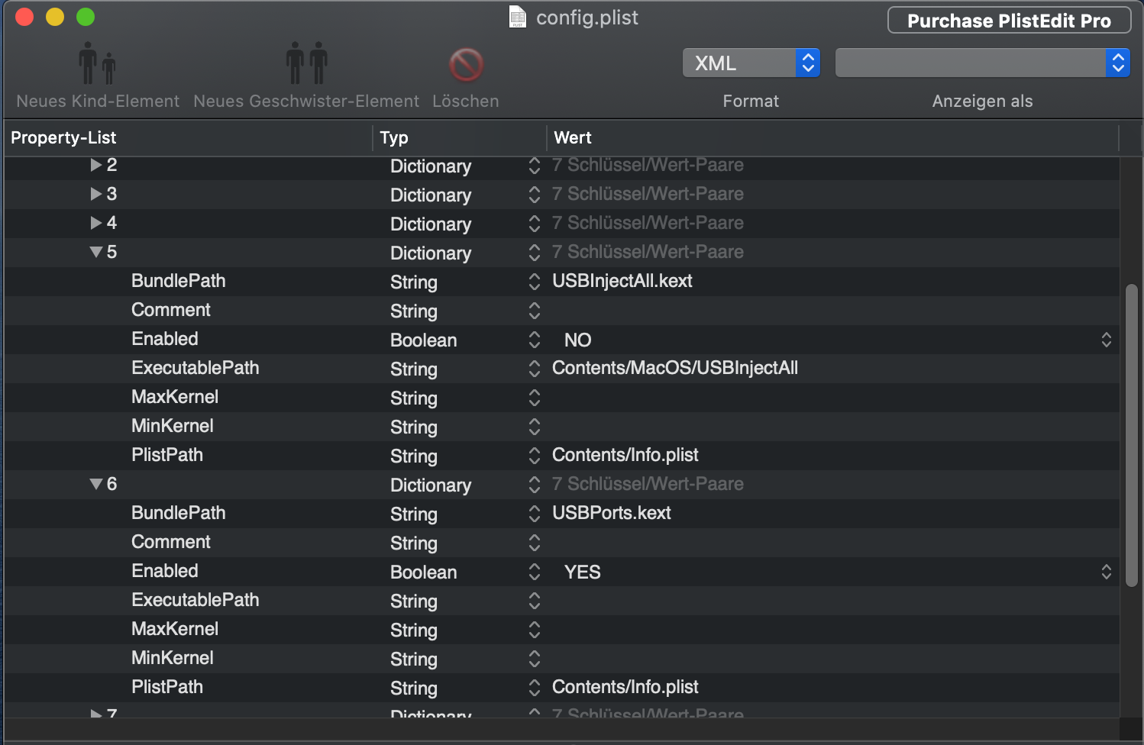Click the Neues Geschwister-Element icon
Screen dimensions: 1144x745
coord(306,63)
